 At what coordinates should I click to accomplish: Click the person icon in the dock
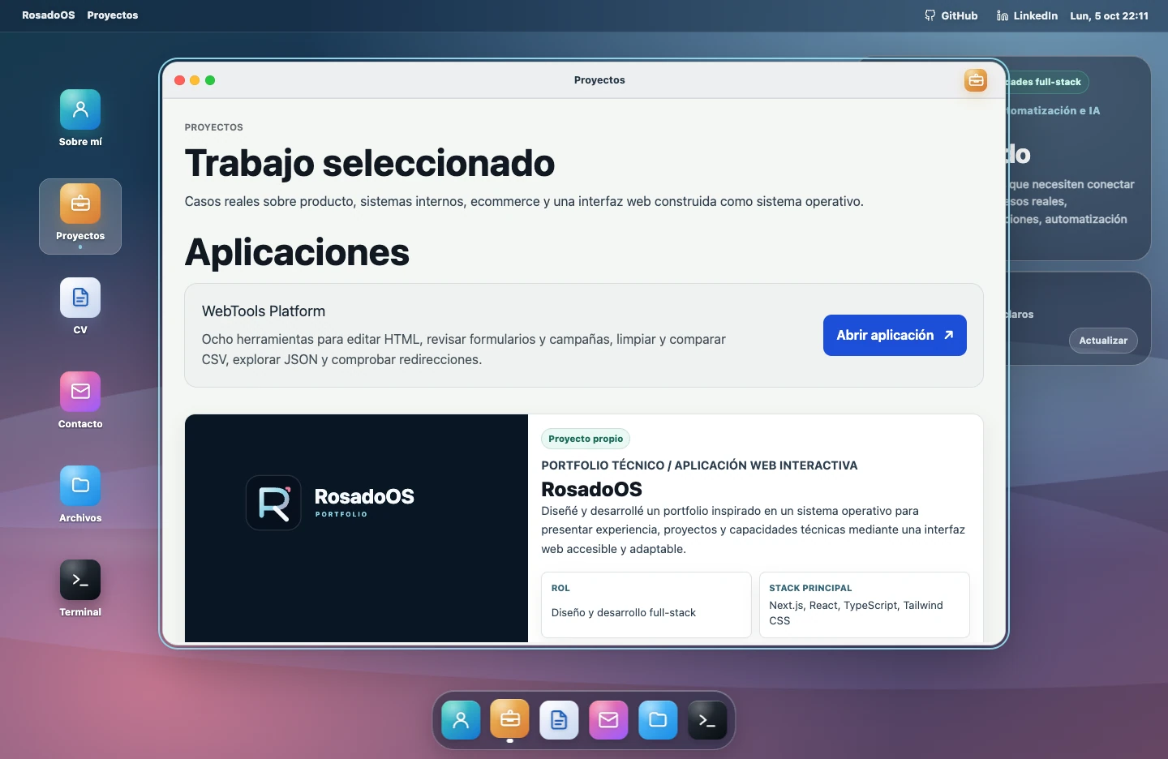(461, 720)
